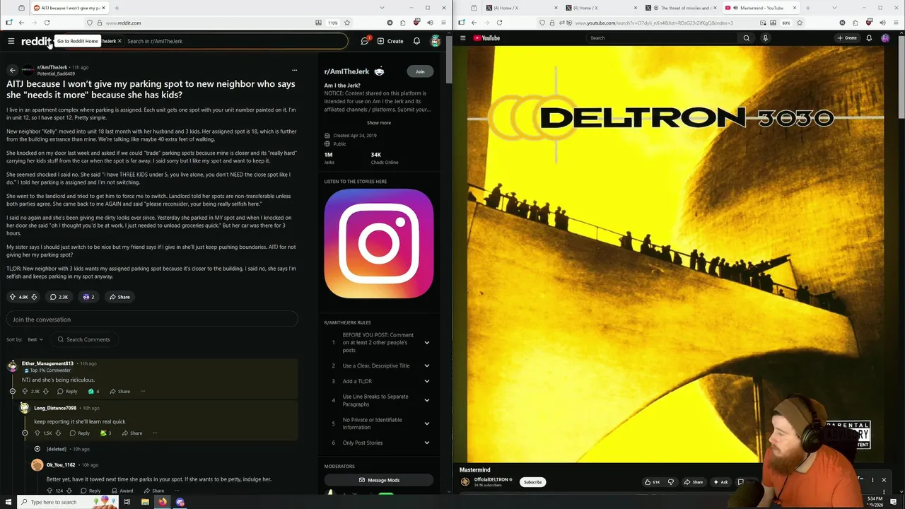
Task: Open YouTube notifications bell
Action: tap(869, 38)
